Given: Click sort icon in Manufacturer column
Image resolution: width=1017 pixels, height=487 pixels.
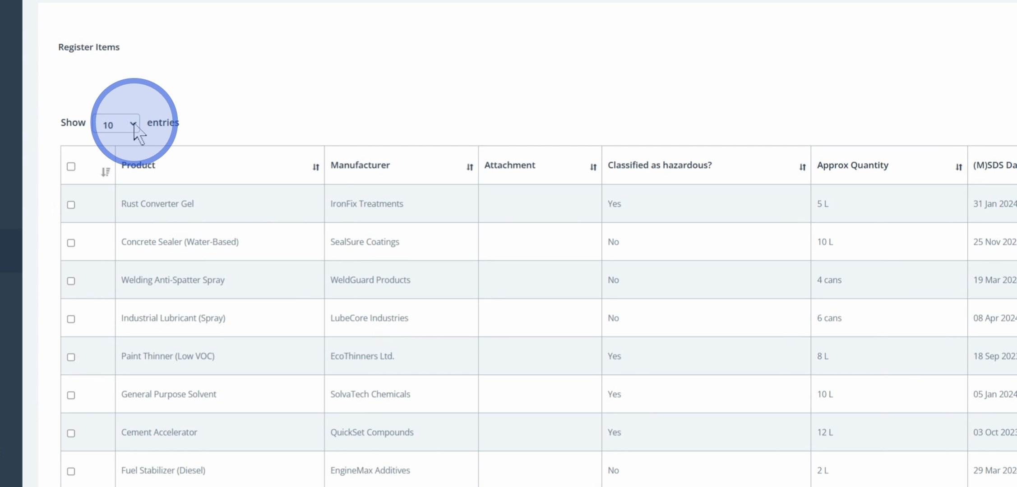Looking at the screenshot, I should [470, 167].
